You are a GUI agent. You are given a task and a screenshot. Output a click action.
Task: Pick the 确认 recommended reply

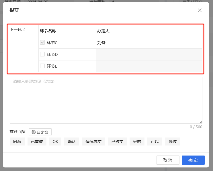72,141
